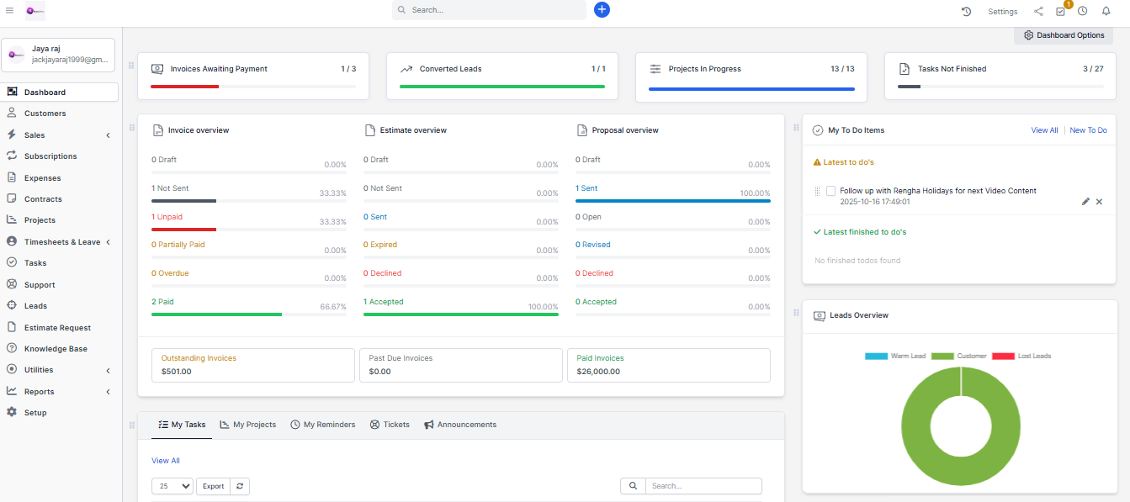The image size is (1130, 502).
Task: Click the Dashboard Options button
Action: click(1064, 35)
